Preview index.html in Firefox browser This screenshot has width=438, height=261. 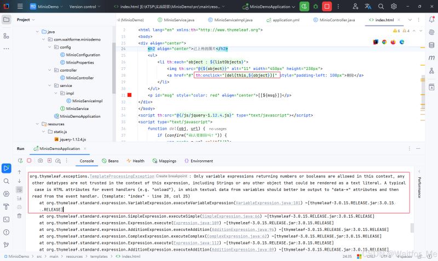click(393, 42)
